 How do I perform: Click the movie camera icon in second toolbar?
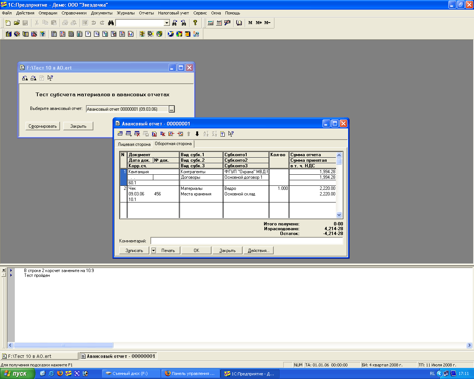(x=151, y=34)
